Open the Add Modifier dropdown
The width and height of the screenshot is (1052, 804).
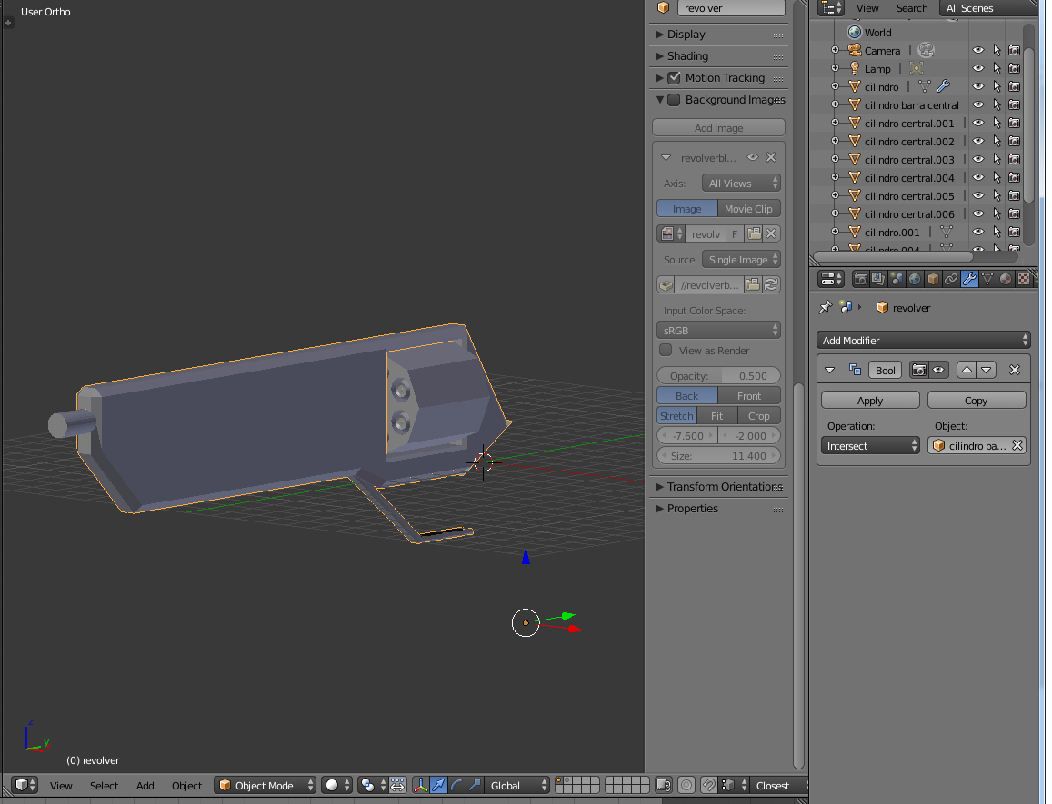923,340
